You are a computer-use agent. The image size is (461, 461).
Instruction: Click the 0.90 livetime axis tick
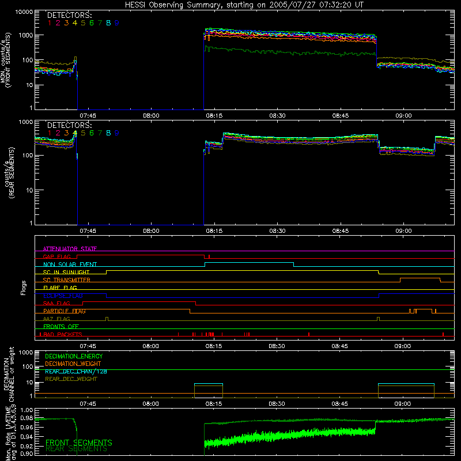(27, 454)
